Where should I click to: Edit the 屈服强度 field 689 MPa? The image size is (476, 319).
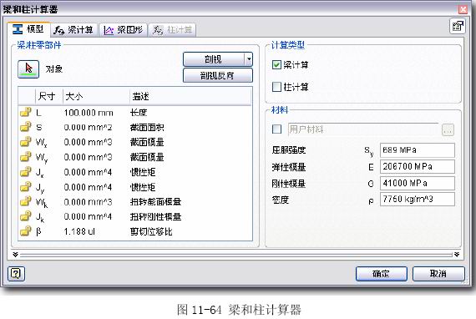(x=418, y=150)
